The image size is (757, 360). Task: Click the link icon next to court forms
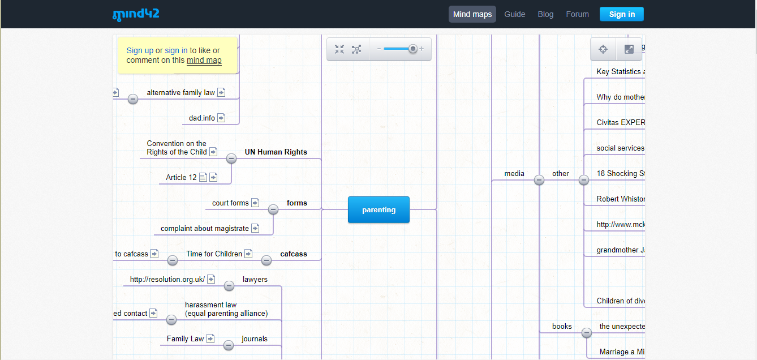[x=255, y=203]
